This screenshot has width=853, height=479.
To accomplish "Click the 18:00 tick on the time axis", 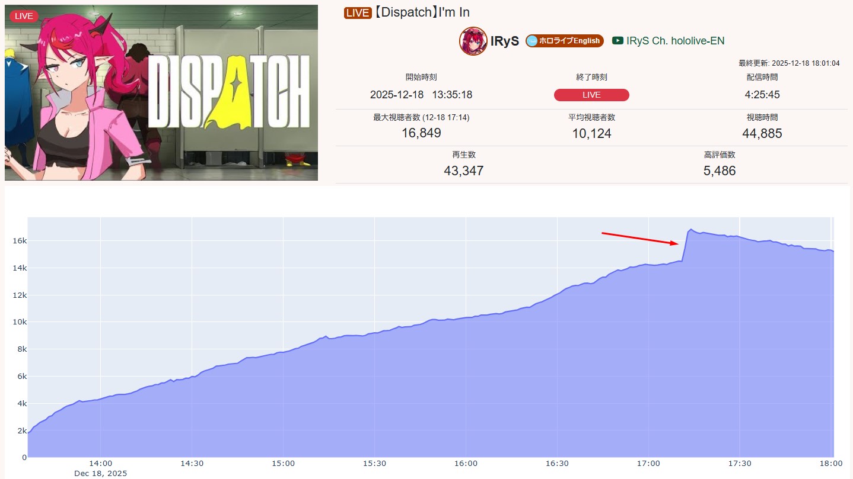I will pyautogui.click(x=831, y=463).
